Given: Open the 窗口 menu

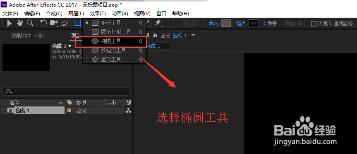Looking at the screenshot, I should pos(161,13).
